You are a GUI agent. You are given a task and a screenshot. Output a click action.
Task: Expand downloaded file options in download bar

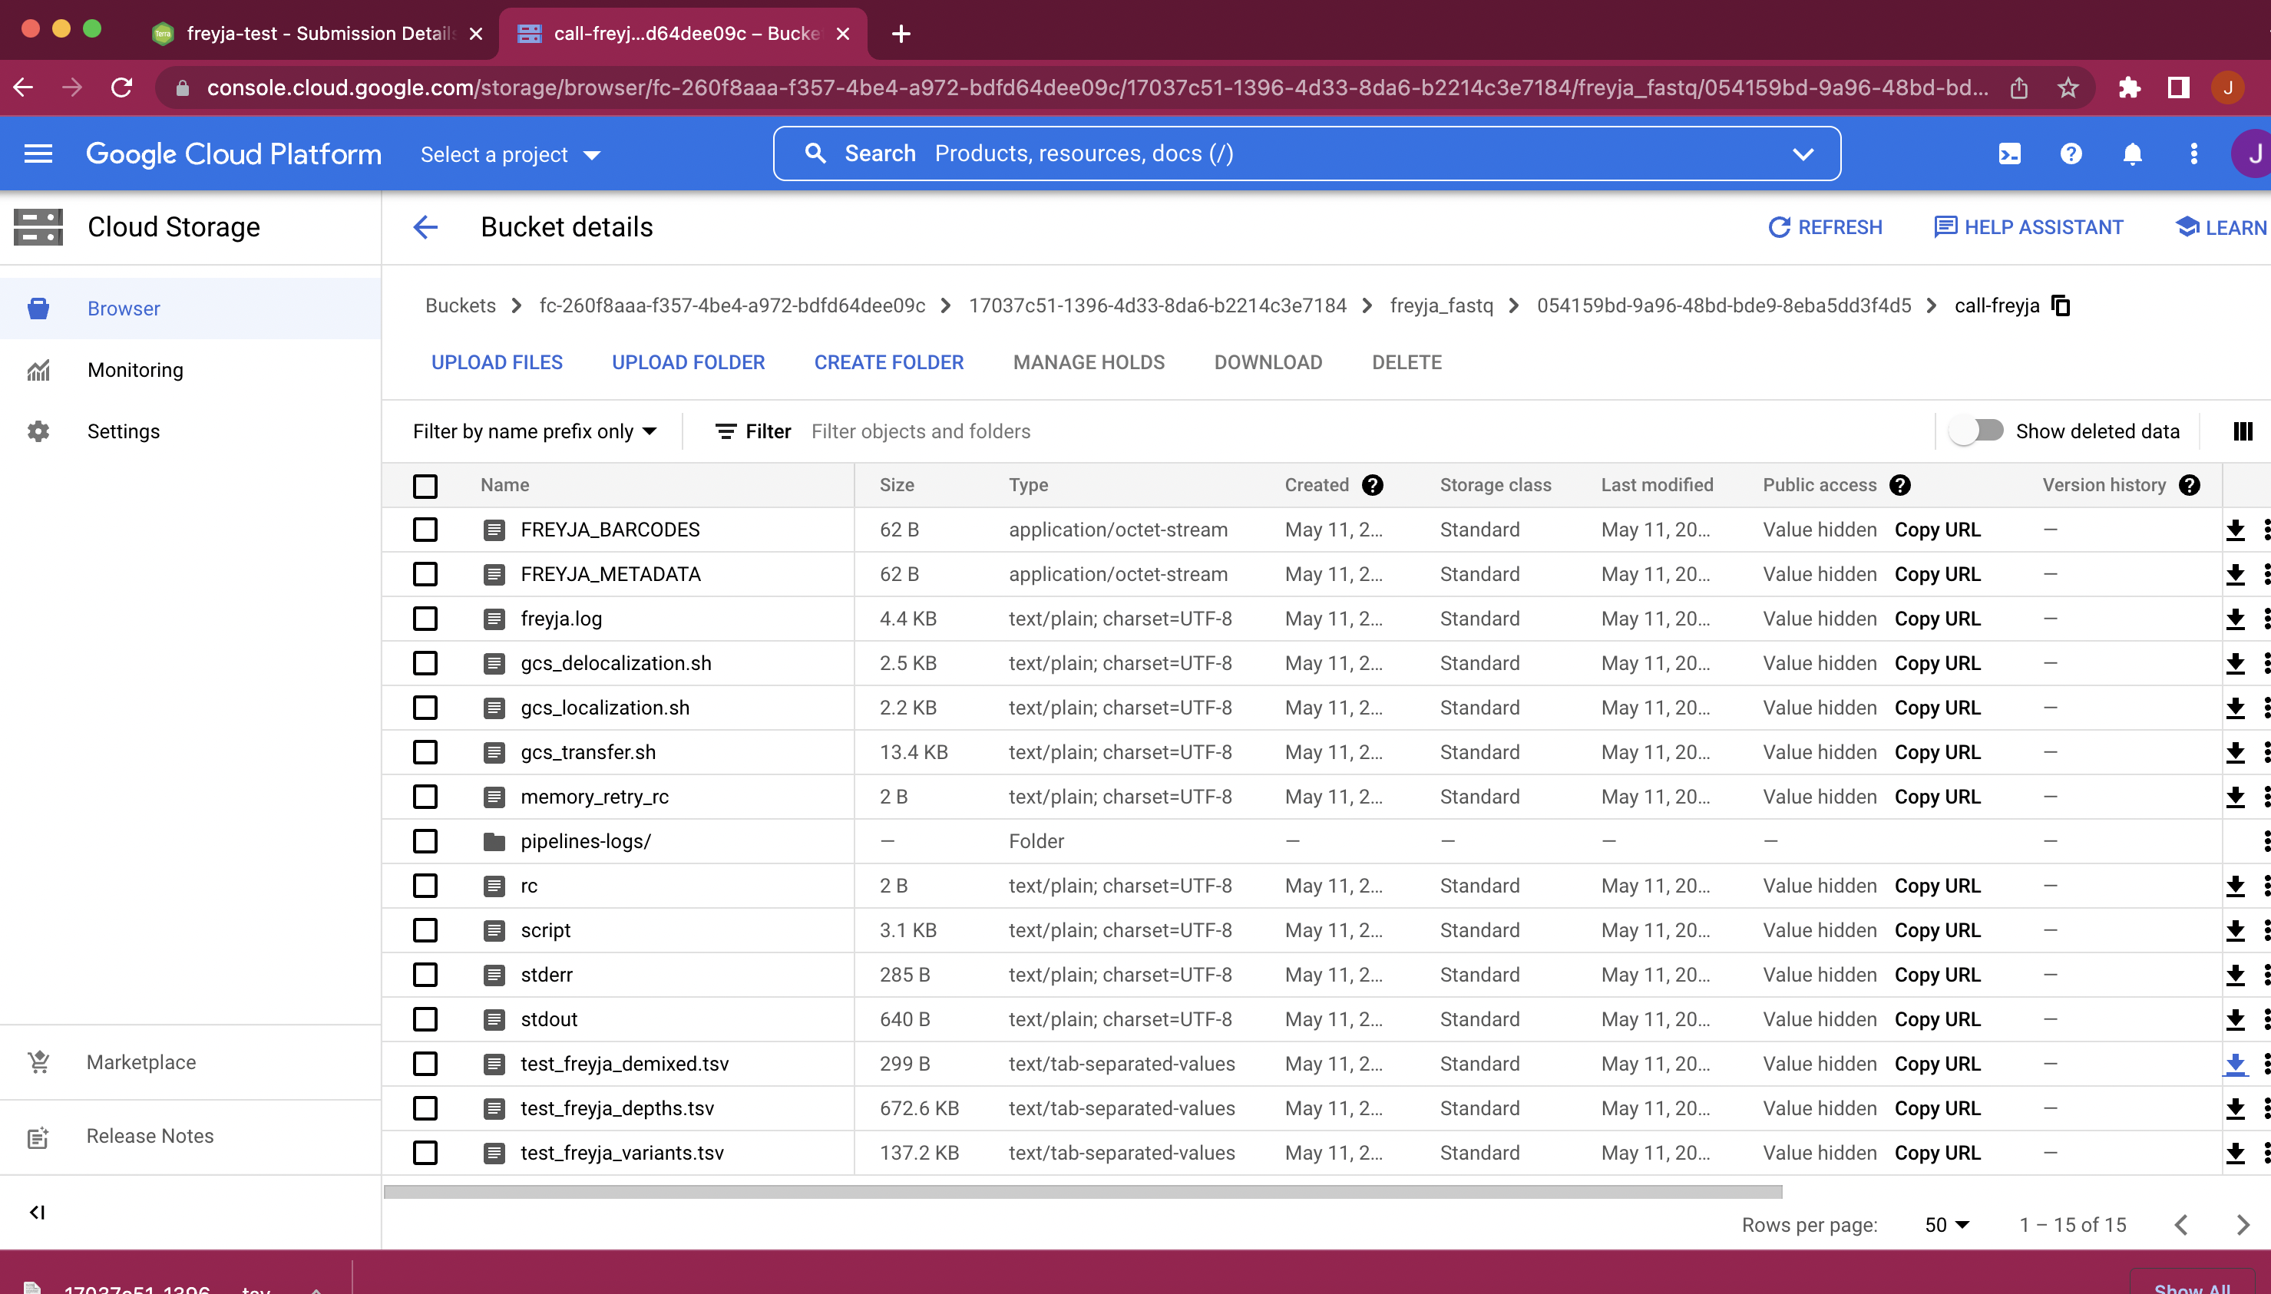(x=316, y=1288)
